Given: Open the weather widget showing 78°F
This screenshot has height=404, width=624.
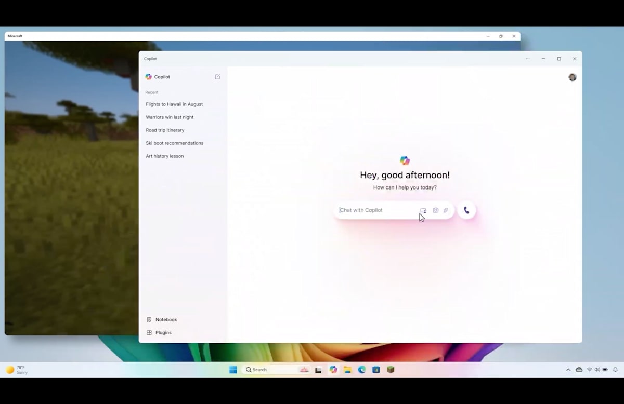Looking at the screenshot, I should [x=17, y=370].
